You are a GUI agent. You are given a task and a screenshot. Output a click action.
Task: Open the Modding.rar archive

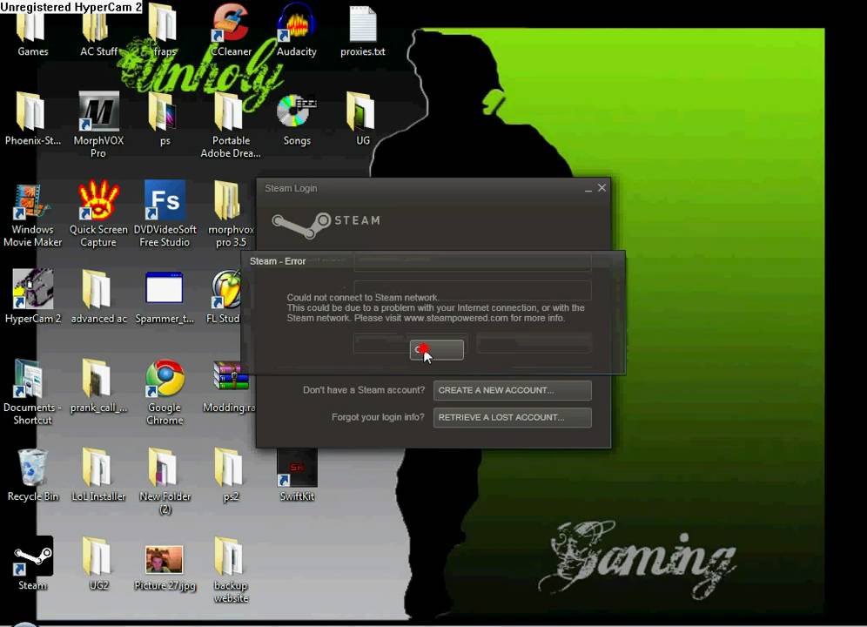click(230, 387)
